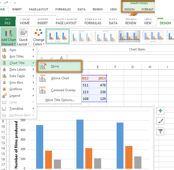Viewport: 174px width, 170px height.
Task: Click the funnel Chart Filters button
Action: [160, 131]
